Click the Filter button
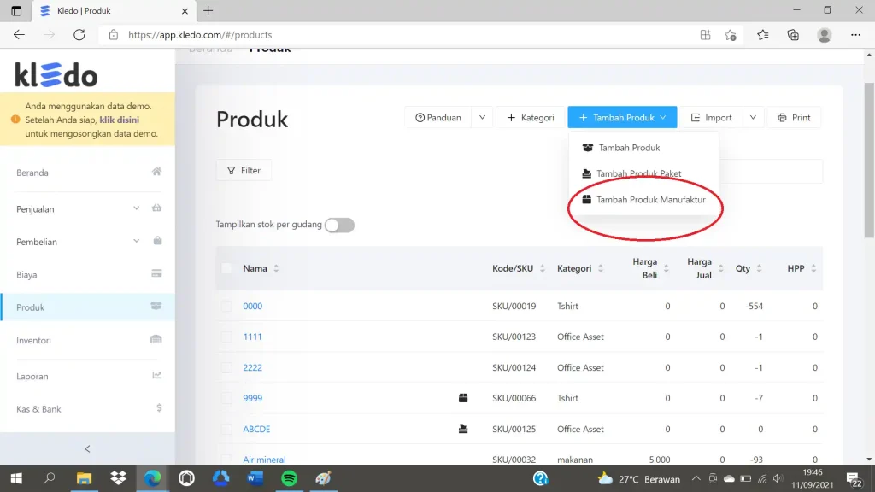Screen dimensions: 875x492 pos(244,170)
